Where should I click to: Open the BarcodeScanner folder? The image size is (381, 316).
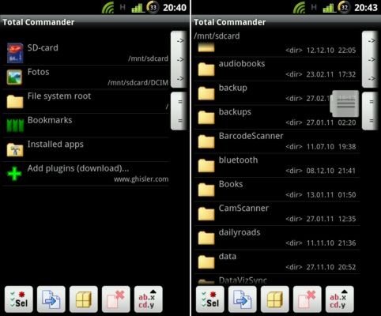tap(277, 141)
